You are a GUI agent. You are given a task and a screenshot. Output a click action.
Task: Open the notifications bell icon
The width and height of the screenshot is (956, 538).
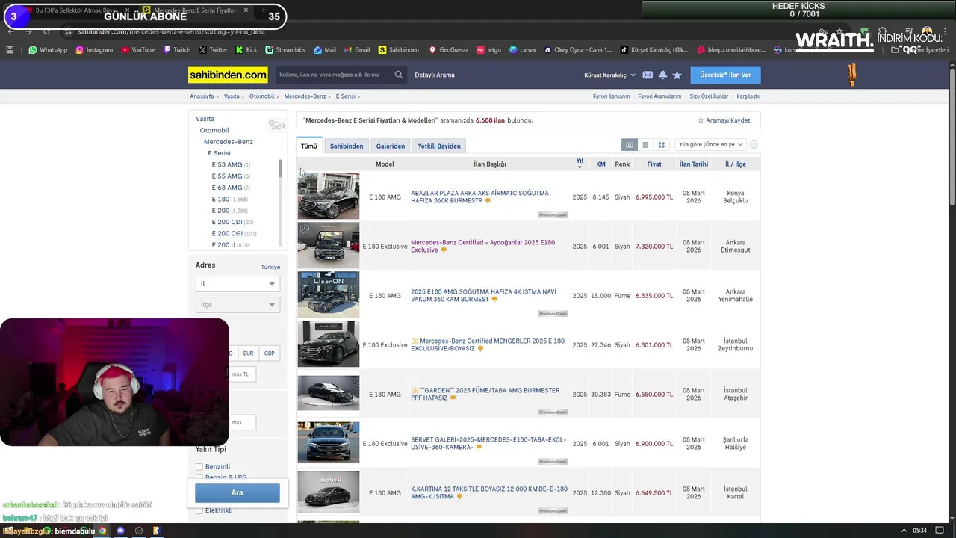tap(662, 75)
